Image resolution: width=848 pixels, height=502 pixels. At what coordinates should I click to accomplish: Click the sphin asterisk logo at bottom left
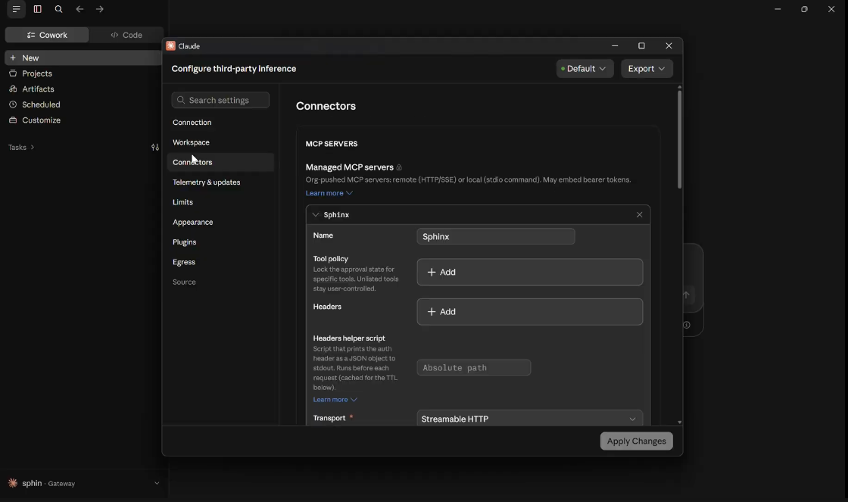(x=13, y=483)
